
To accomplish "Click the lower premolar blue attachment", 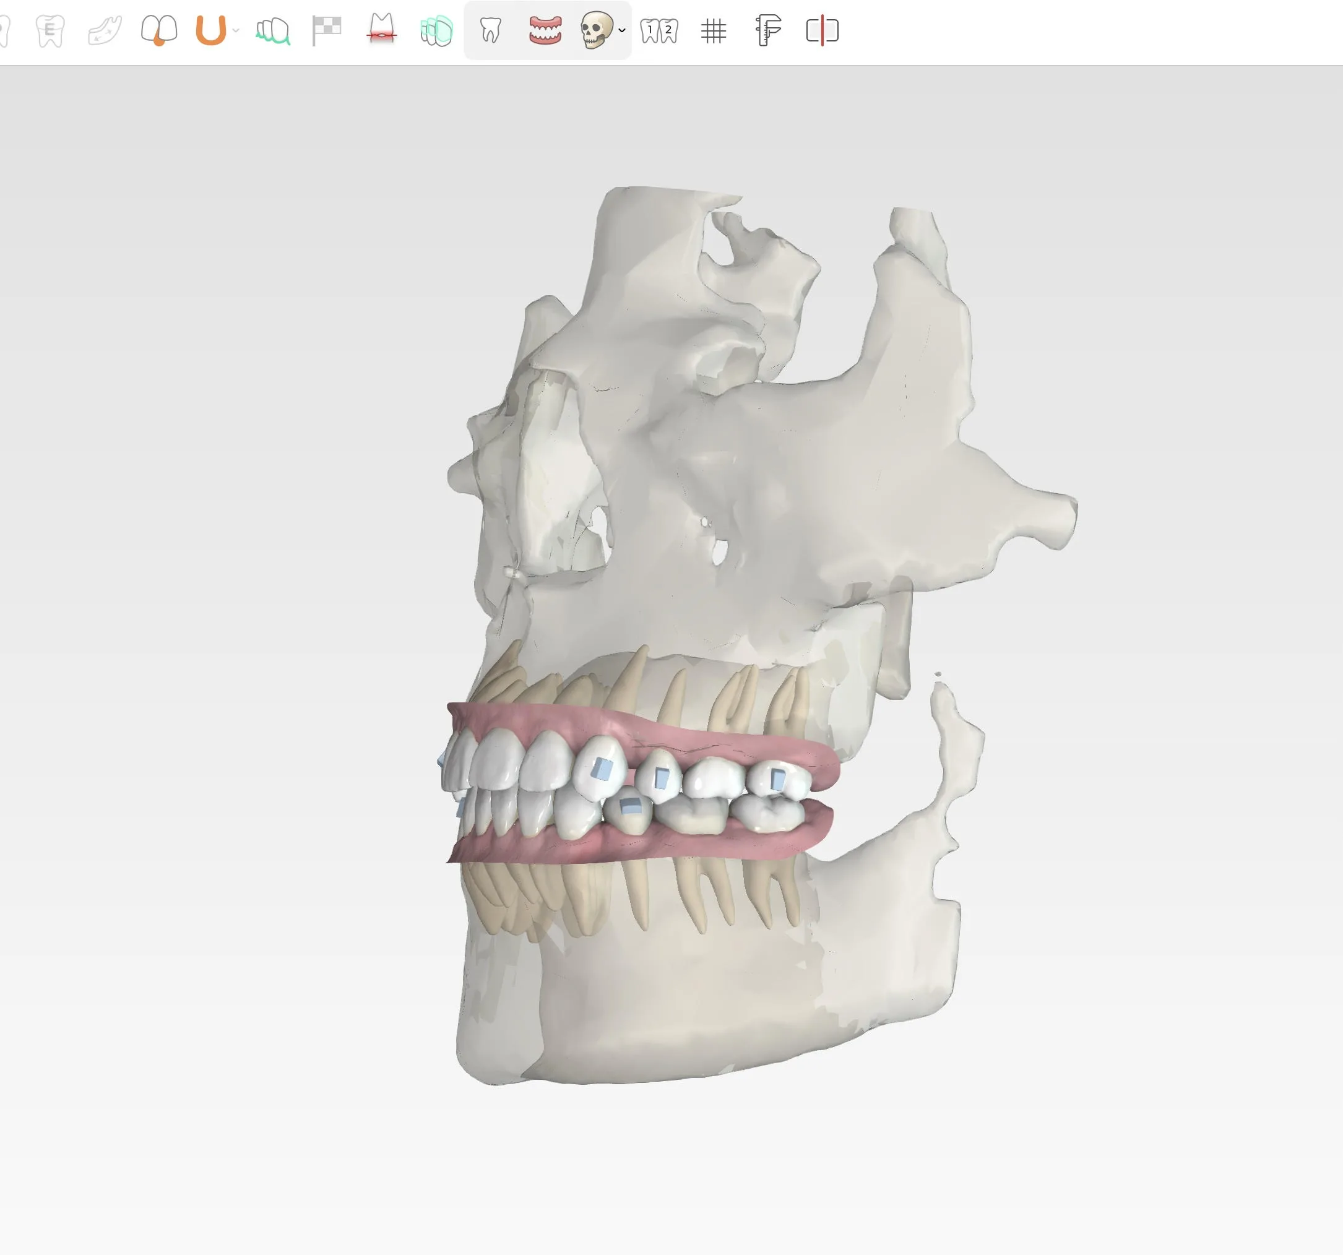I will 630,804.
